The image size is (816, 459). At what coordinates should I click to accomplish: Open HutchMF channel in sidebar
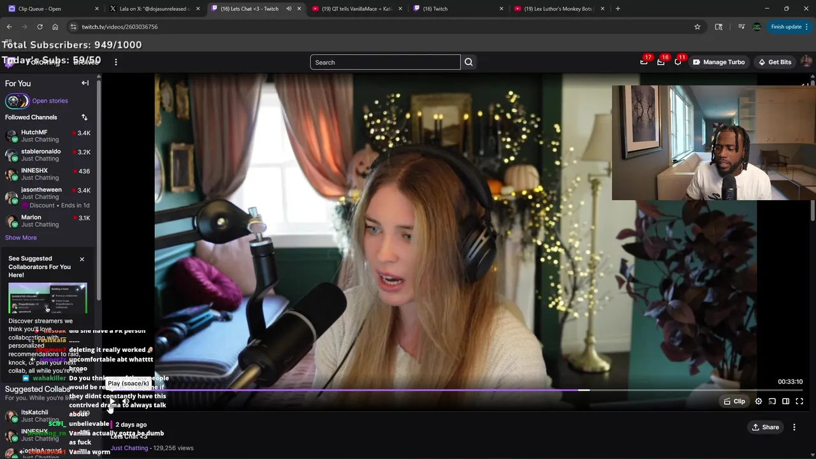point(48,136)
